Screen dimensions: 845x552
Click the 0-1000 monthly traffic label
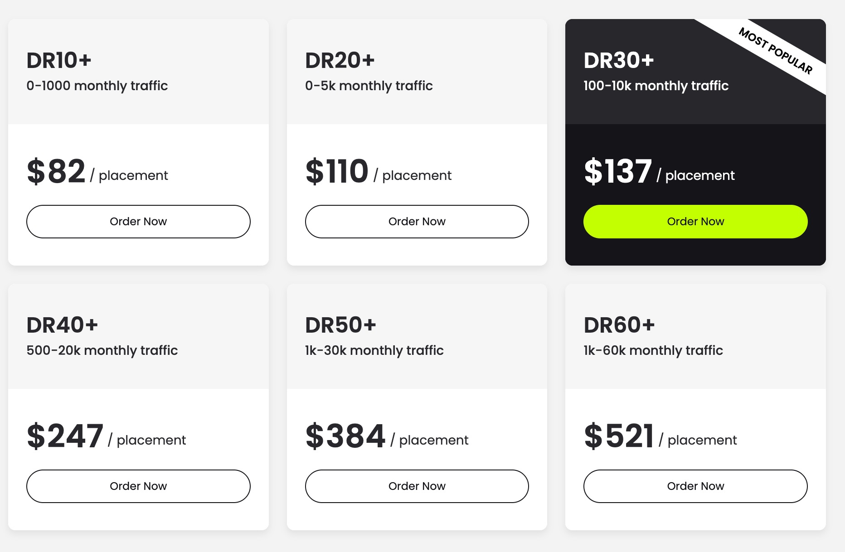tap(97, 85)
